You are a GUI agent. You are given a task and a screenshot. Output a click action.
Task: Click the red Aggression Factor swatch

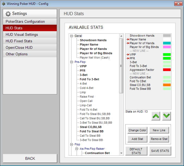pos(167,70)
